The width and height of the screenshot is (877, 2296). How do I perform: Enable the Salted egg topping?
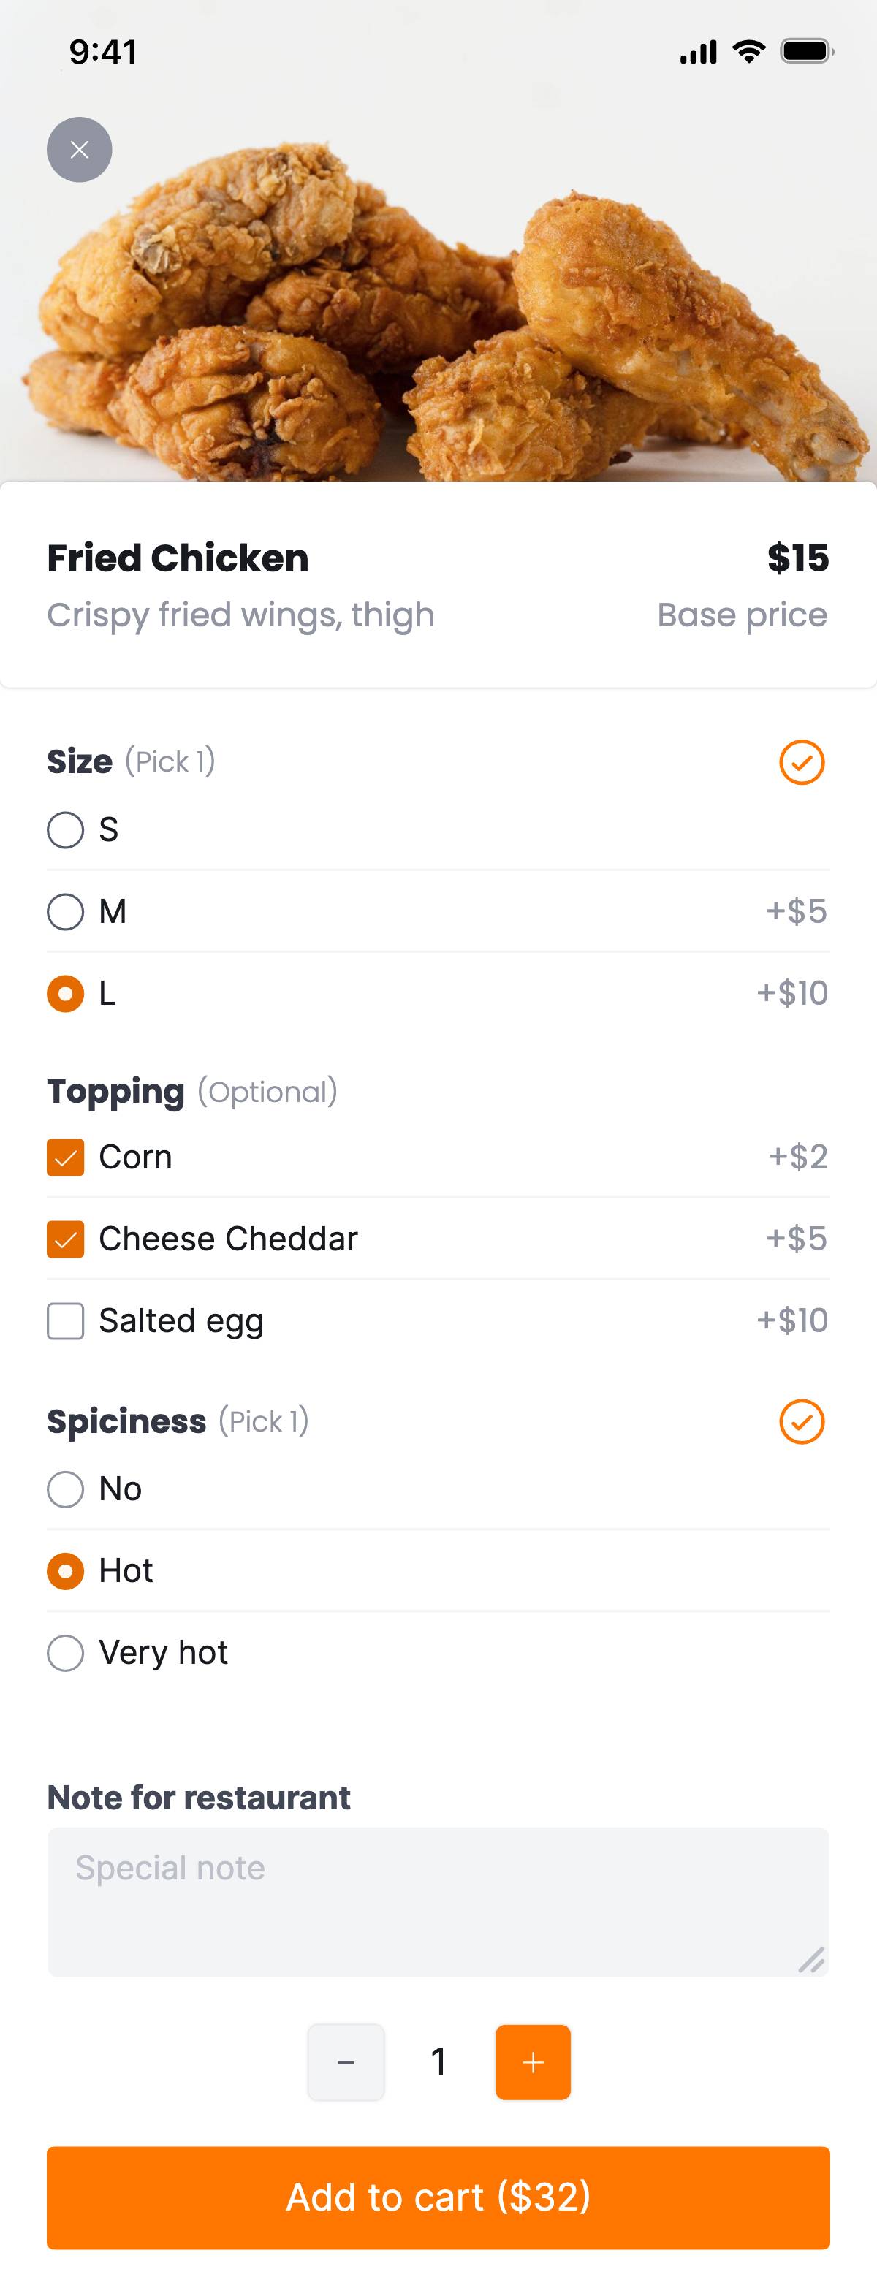(65, 1321)
